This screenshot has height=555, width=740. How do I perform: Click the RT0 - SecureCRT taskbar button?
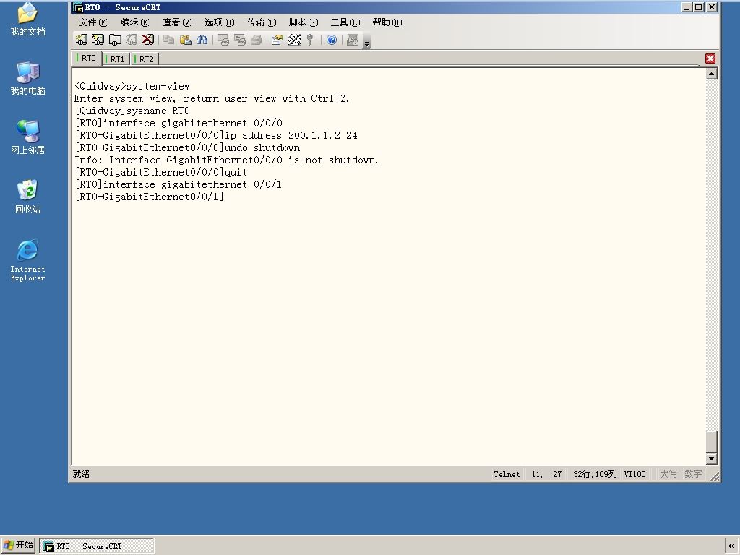(96, 546)
